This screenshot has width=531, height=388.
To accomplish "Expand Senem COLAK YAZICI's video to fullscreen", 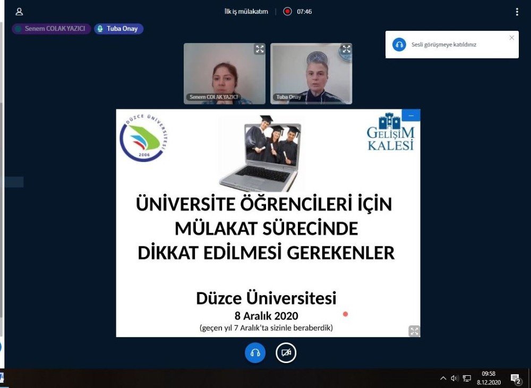I will click(x=260, y=49).
